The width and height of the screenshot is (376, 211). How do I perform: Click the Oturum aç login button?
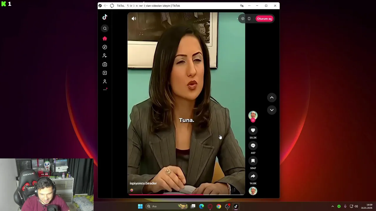click(264, 19)
